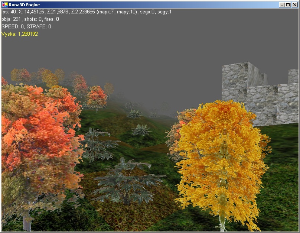Close the Runa3D Engine window
300x233 pixels.
[295, 5]
